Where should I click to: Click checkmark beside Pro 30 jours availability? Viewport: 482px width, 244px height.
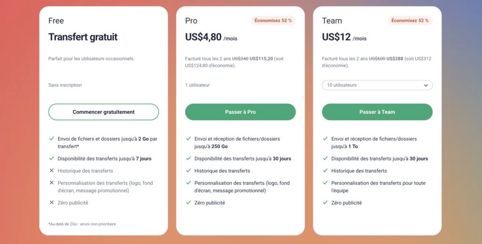(188, 158)
